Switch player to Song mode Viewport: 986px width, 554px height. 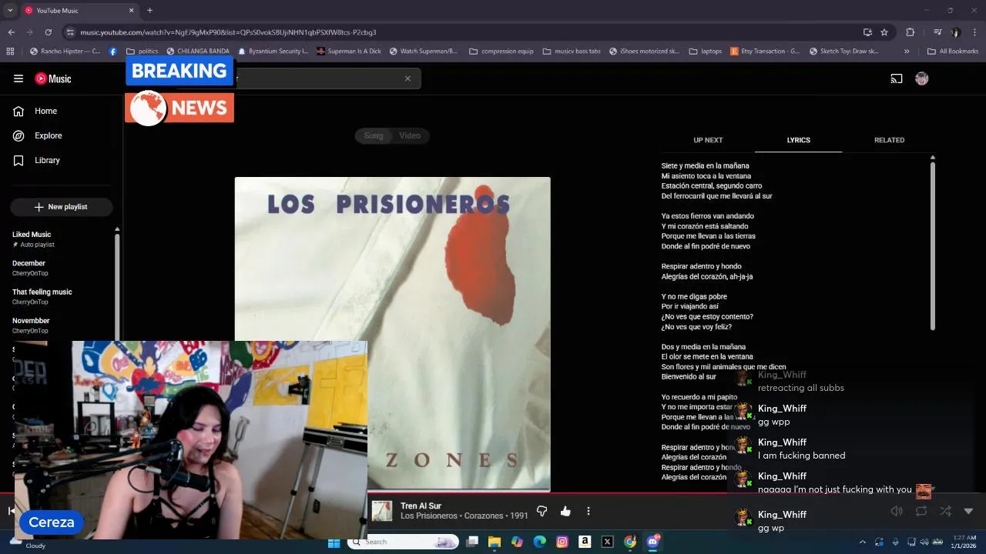(x=374, y=135)
